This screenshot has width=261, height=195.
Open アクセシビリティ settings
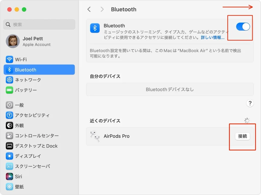click(39, 115)
